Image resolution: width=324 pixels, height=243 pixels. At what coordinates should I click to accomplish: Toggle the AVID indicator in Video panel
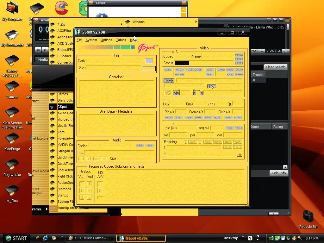pyautogui.click(x=168, y=70)
